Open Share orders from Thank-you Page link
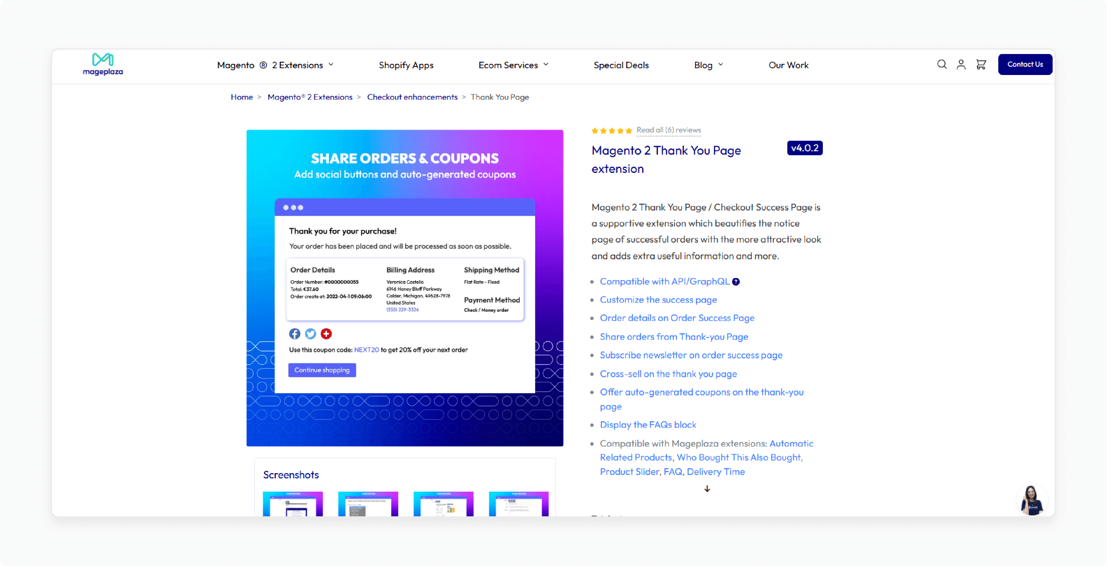Image resolution: width=1107 pixels, height=566 pixels. click(674, 337)
